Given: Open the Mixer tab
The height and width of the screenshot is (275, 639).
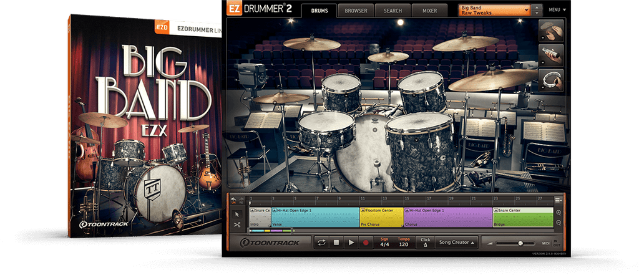Looking at the screenshot, I should click(x=429, y=11).
